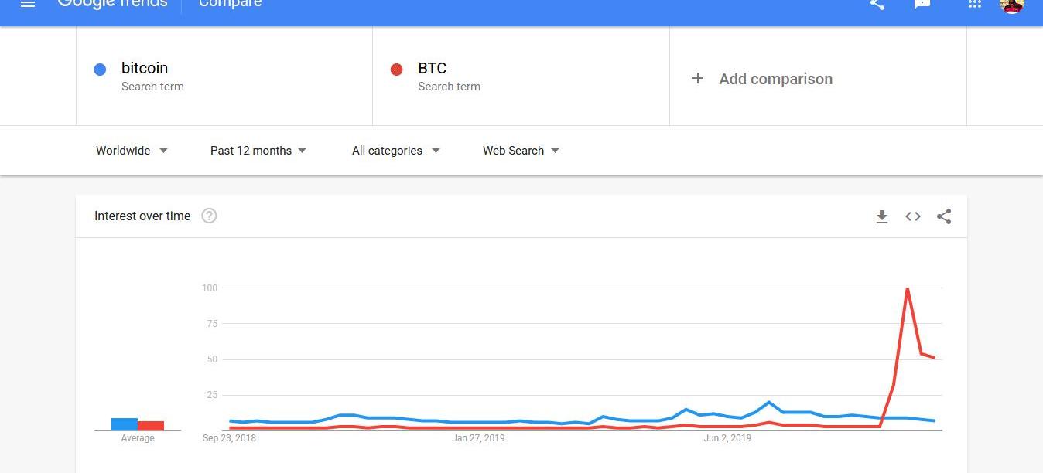Click the embed code icon
Viewport: 1043px width, 473px height.
913,217
